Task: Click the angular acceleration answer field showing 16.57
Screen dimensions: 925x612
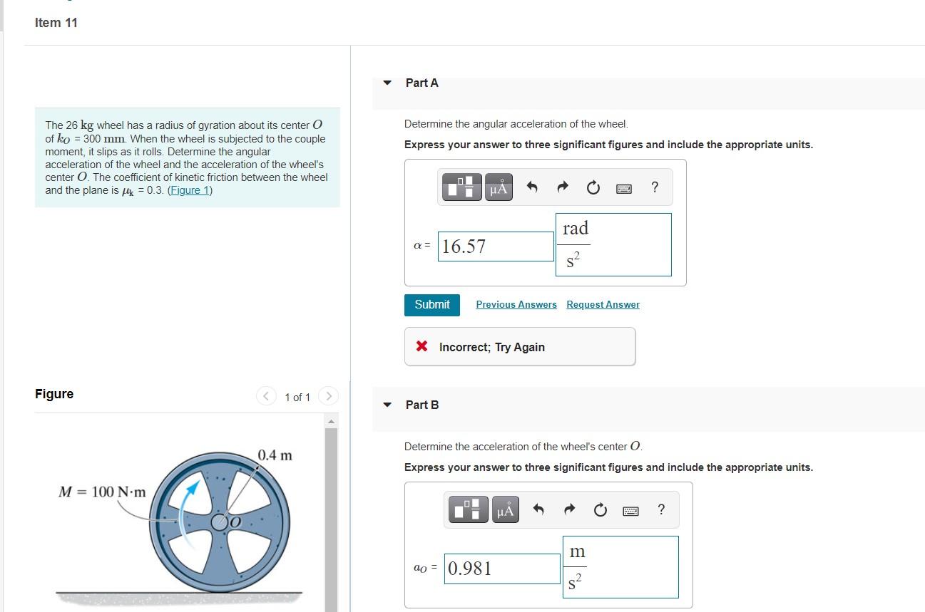Action: tap(495, 246)
